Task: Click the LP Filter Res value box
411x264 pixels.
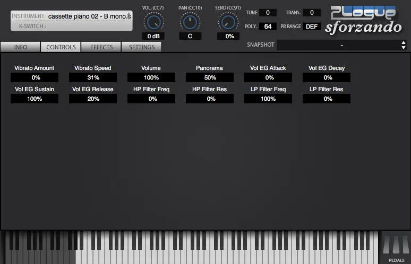Action: (327, 99)
